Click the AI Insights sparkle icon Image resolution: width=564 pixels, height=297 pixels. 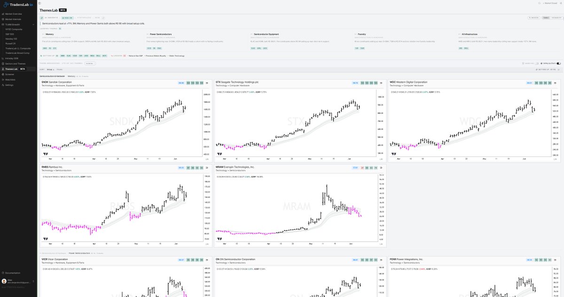click(42, 18)
